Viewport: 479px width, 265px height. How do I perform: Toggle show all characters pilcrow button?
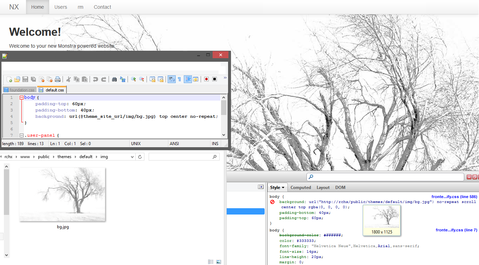(x=179, y=79)
